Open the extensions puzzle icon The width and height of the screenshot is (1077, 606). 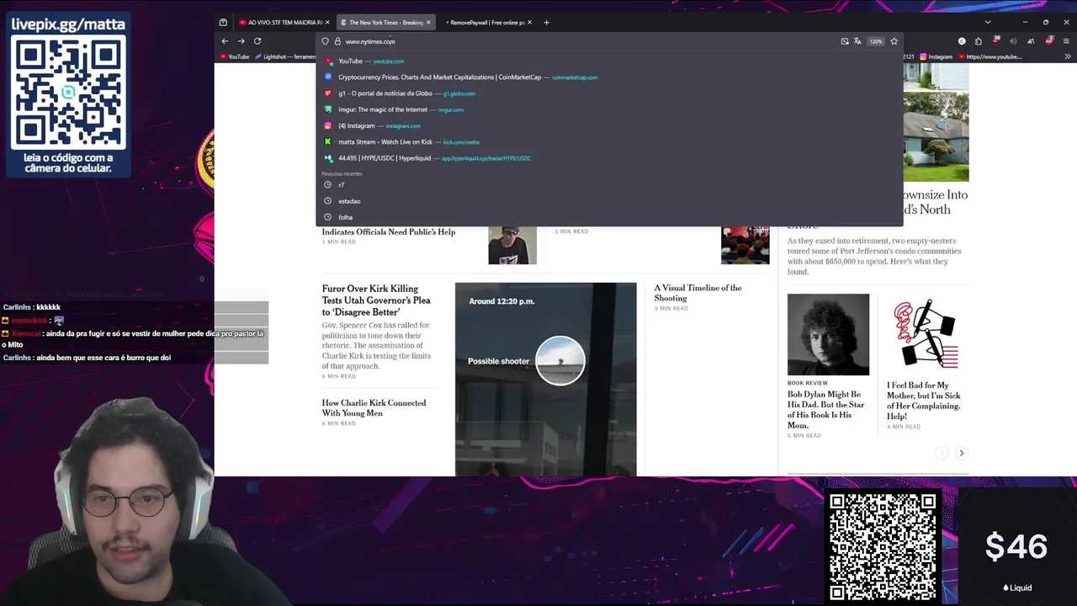[x=978, y=41]
